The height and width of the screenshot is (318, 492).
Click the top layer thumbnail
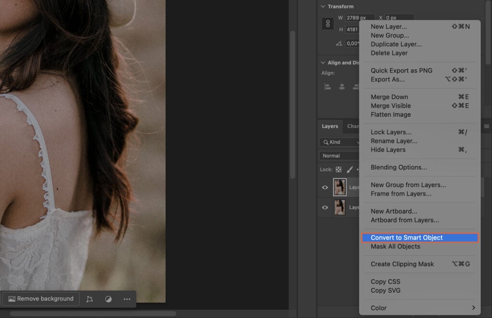pyautogui.click(x=340, y=187)
